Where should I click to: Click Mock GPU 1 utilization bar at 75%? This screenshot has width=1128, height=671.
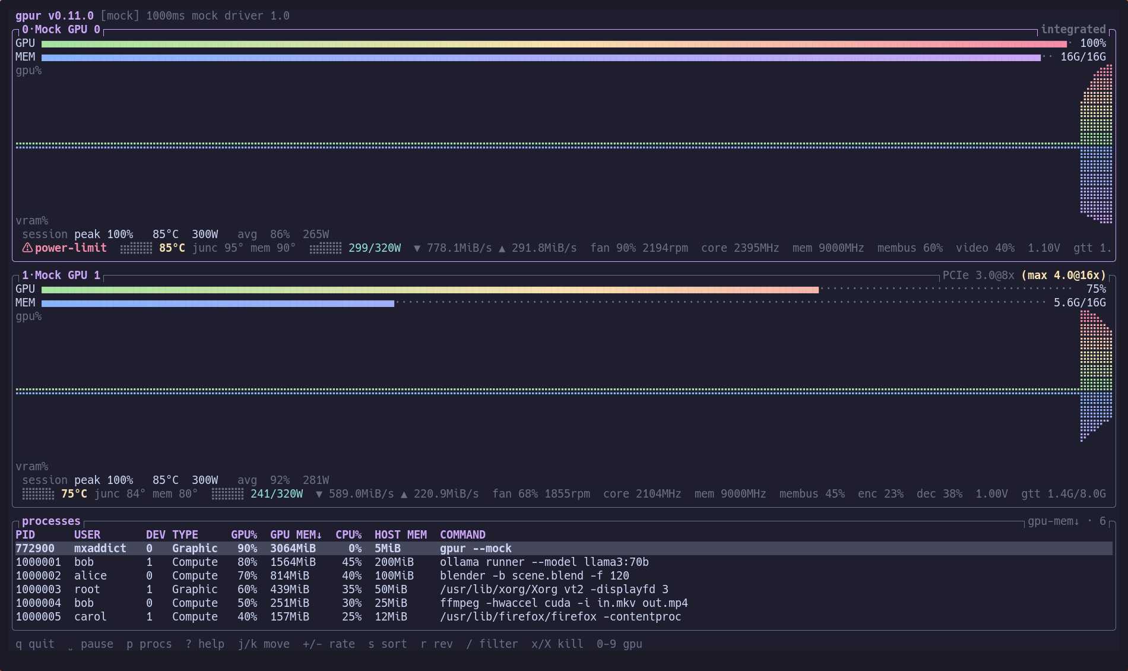556,289
